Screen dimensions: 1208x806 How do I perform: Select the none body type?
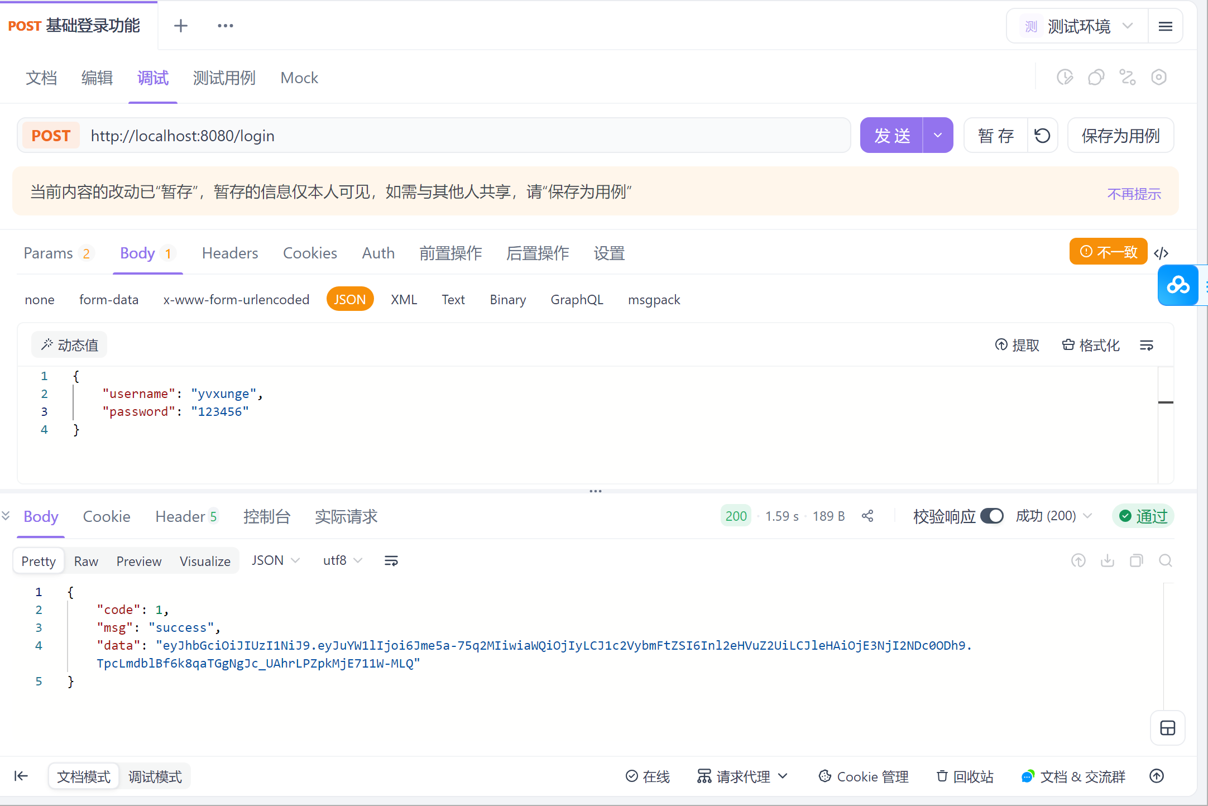pyautogui.click(x=40, y=300)
